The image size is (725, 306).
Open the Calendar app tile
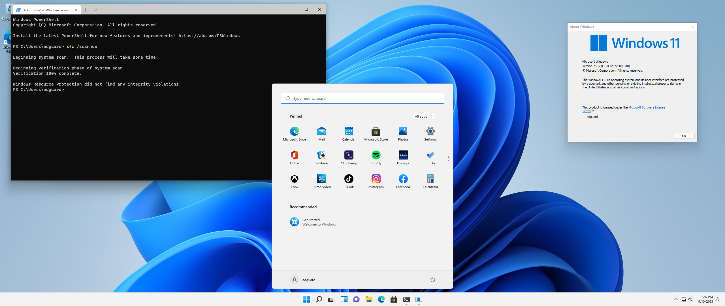point(349,134)
